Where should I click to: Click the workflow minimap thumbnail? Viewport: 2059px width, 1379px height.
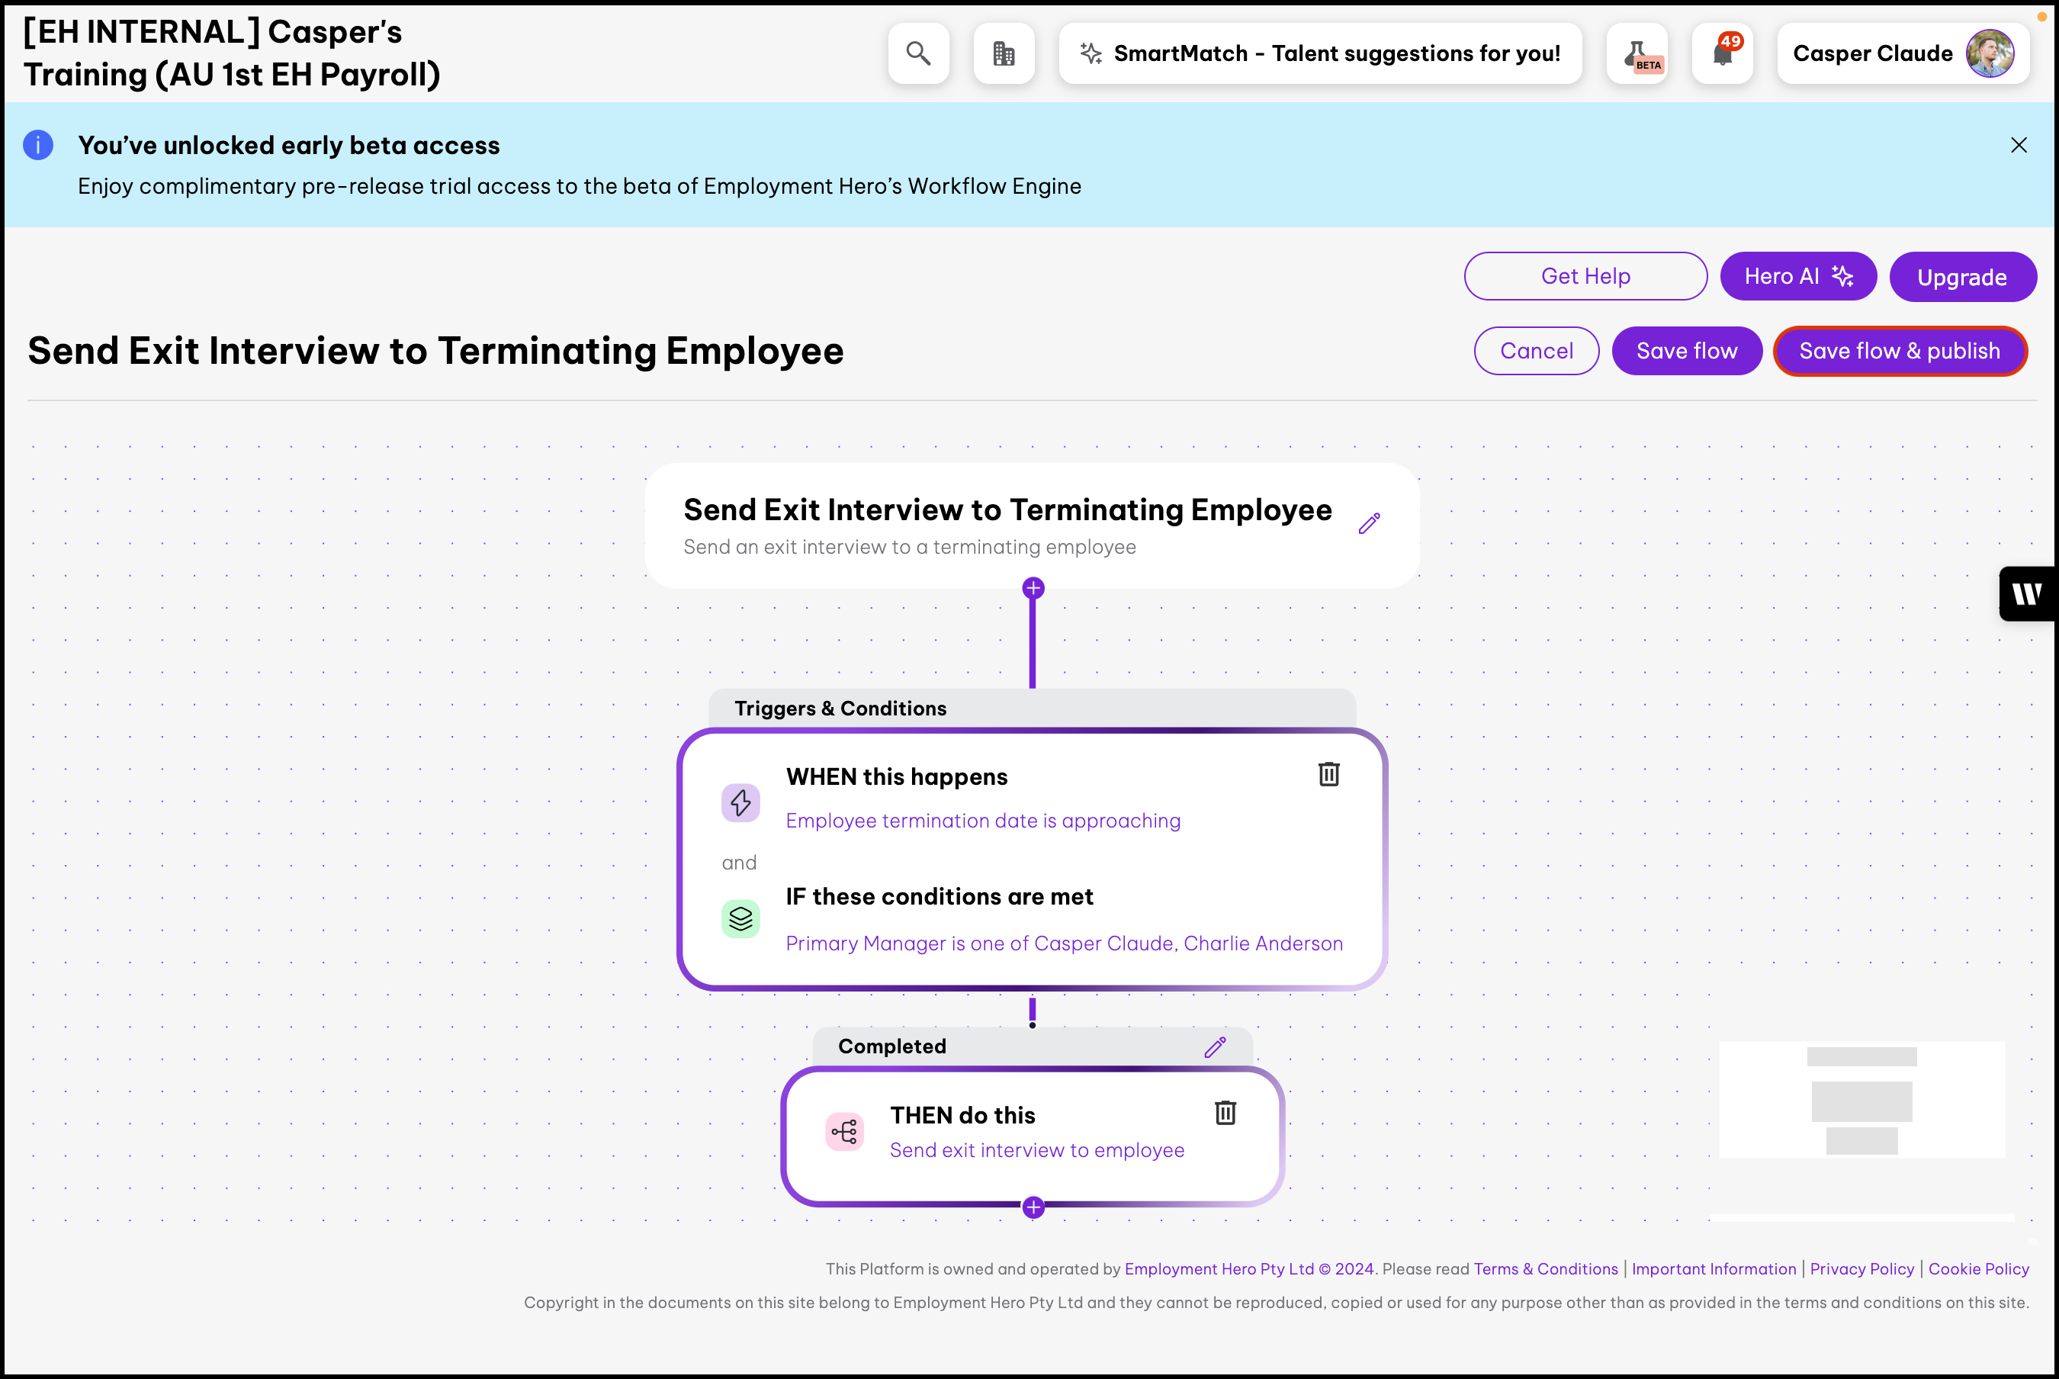pos(1861,1100)
